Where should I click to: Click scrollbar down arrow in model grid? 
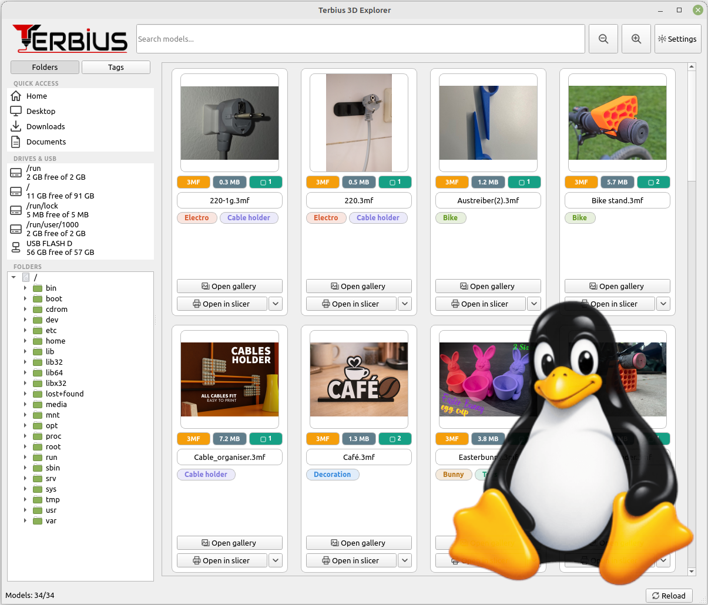point(692,572)
